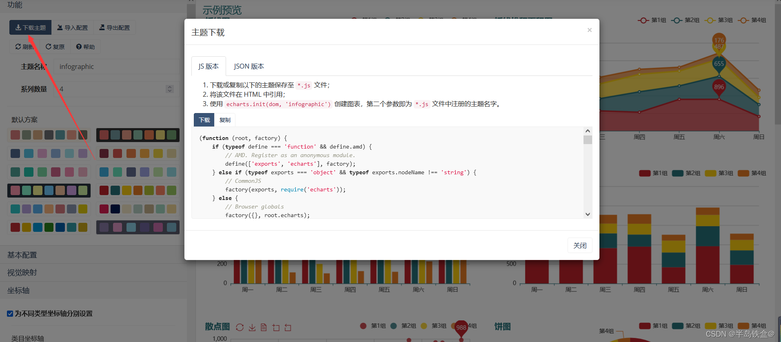Screen dimensions: 781x342
Task: Click the 系列数量 spinner arrows
Action: tap(170, 89)
